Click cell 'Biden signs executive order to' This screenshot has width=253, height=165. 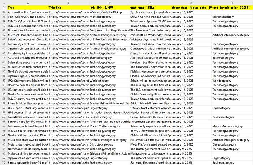pyautogui.click(x=28, y=62)
